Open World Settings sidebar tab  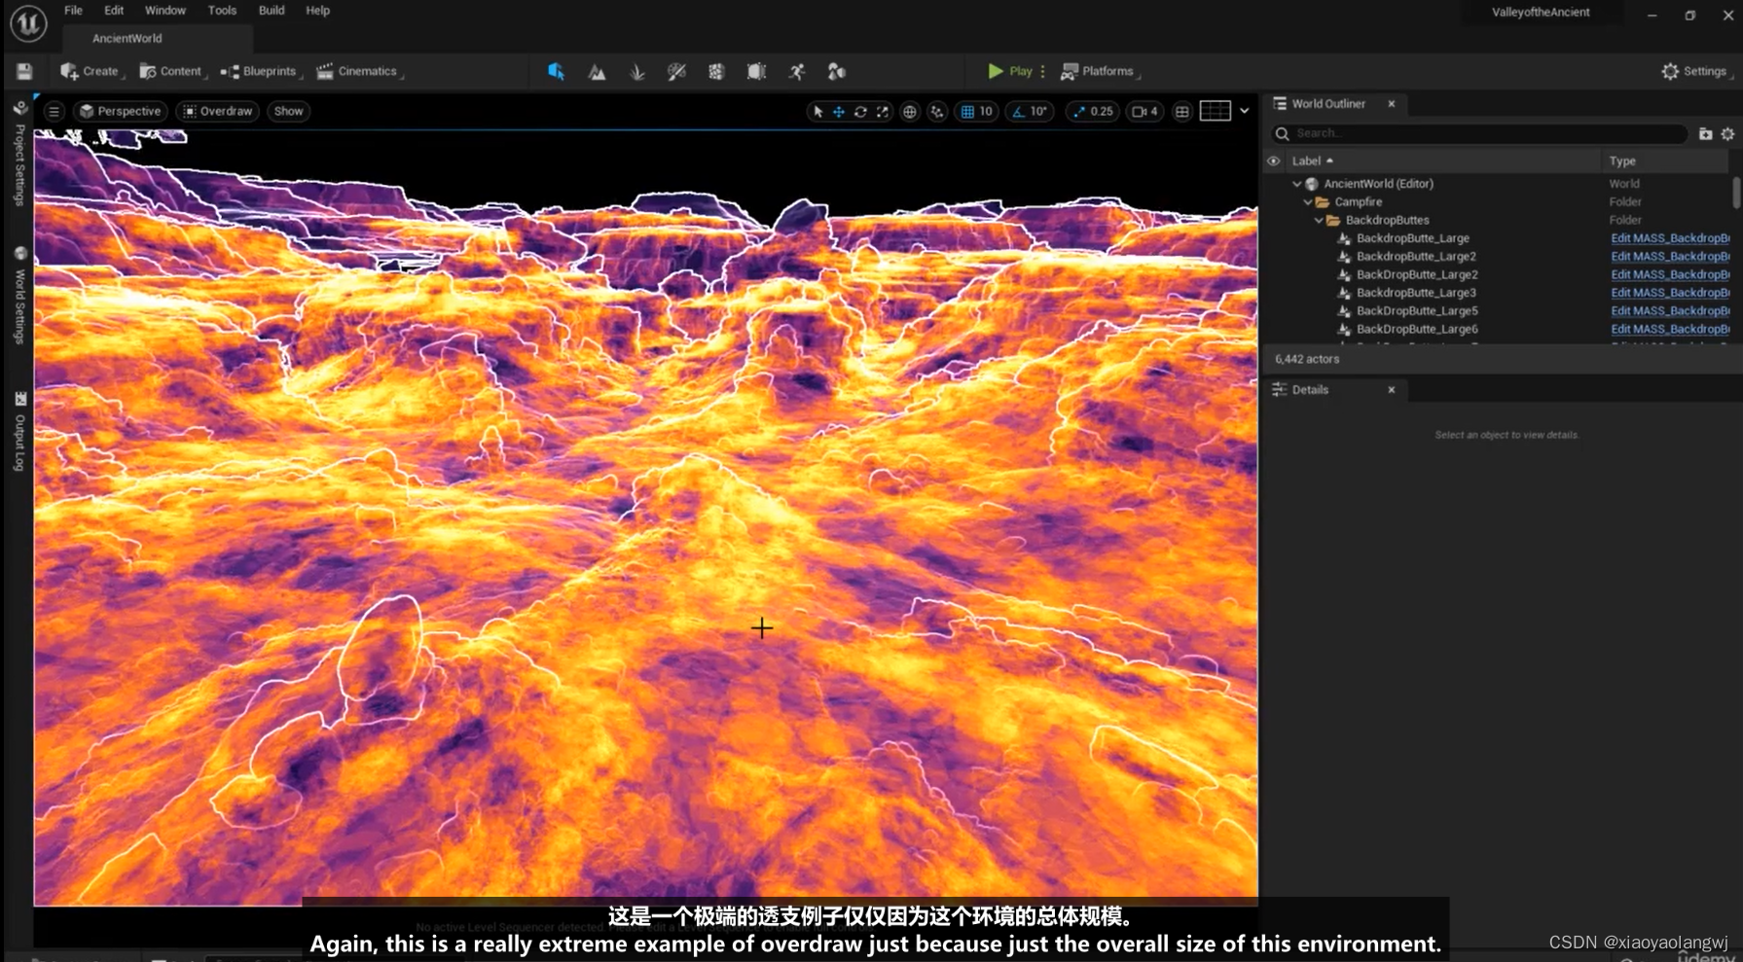click(19, 295)
